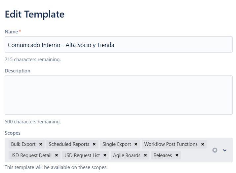Click into the Name input field

point(118,45)
